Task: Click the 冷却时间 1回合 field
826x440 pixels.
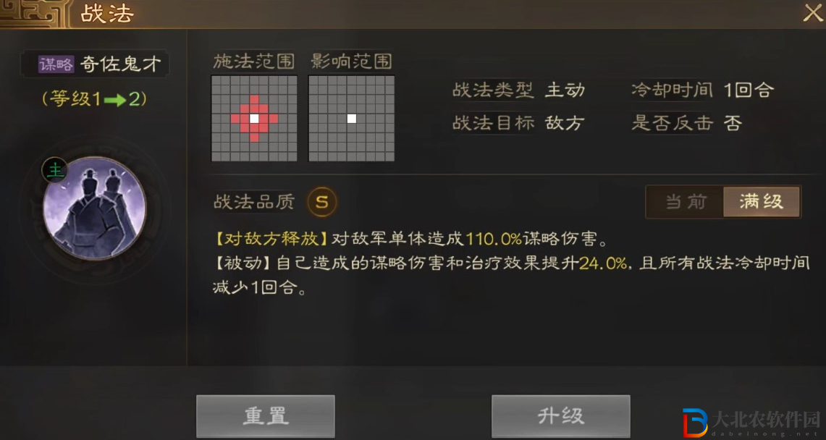Action: coord(702,90)
